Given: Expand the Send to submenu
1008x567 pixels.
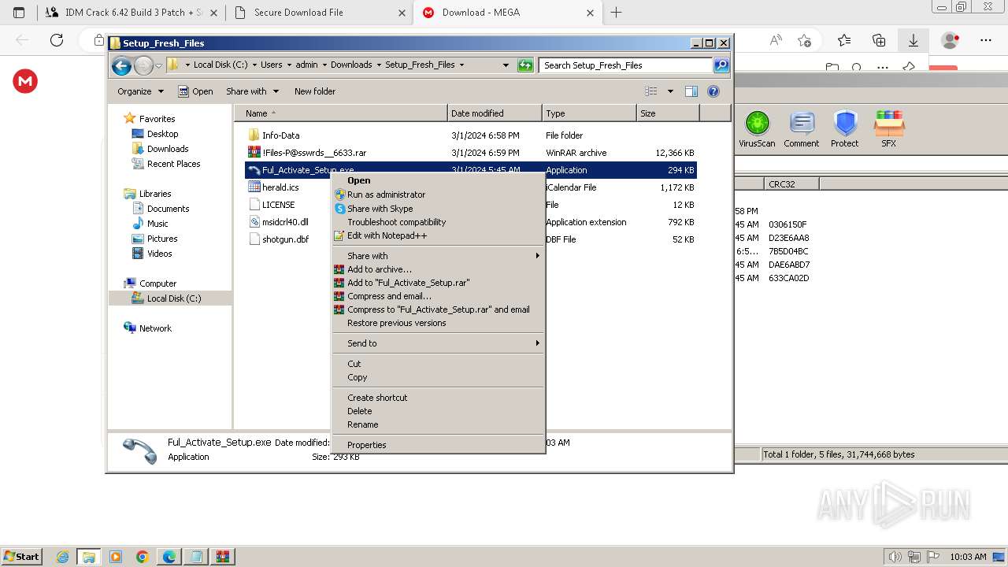Looking at the screenshot, I should click(438, 343).
